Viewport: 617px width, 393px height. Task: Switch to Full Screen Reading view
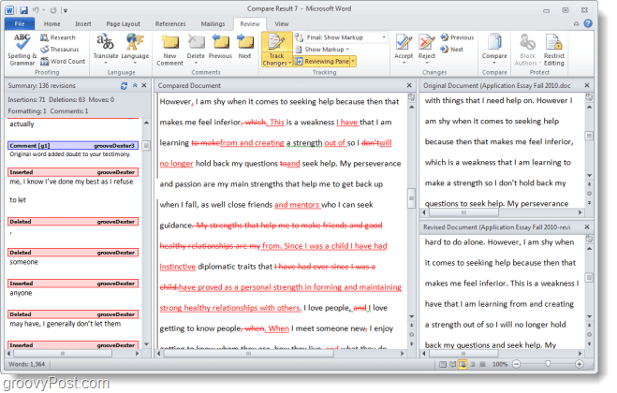click(x=452, y=364)
